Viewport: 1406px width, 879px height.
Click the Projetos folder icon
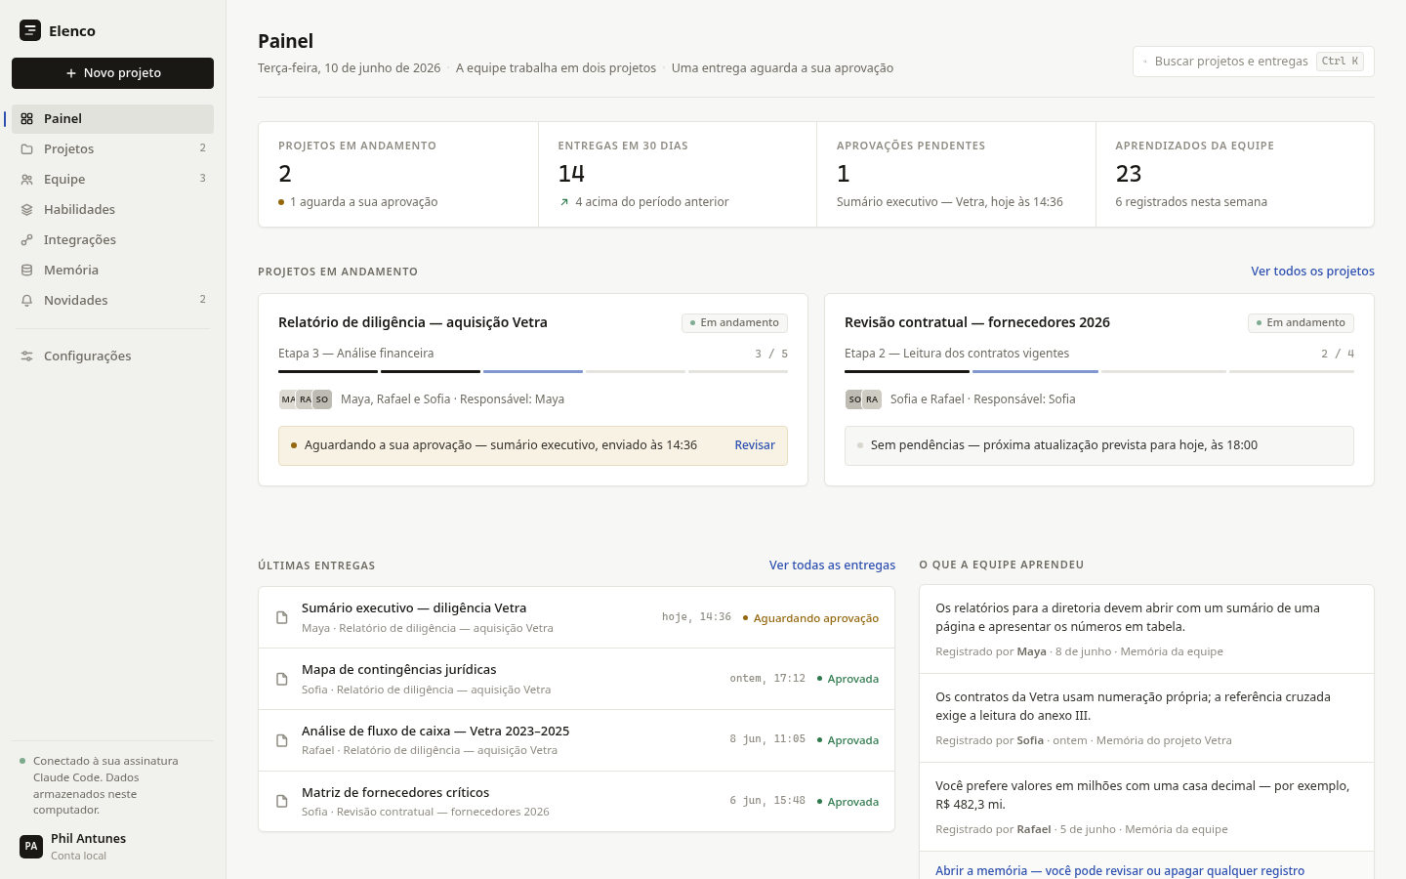tap(27, 149)
